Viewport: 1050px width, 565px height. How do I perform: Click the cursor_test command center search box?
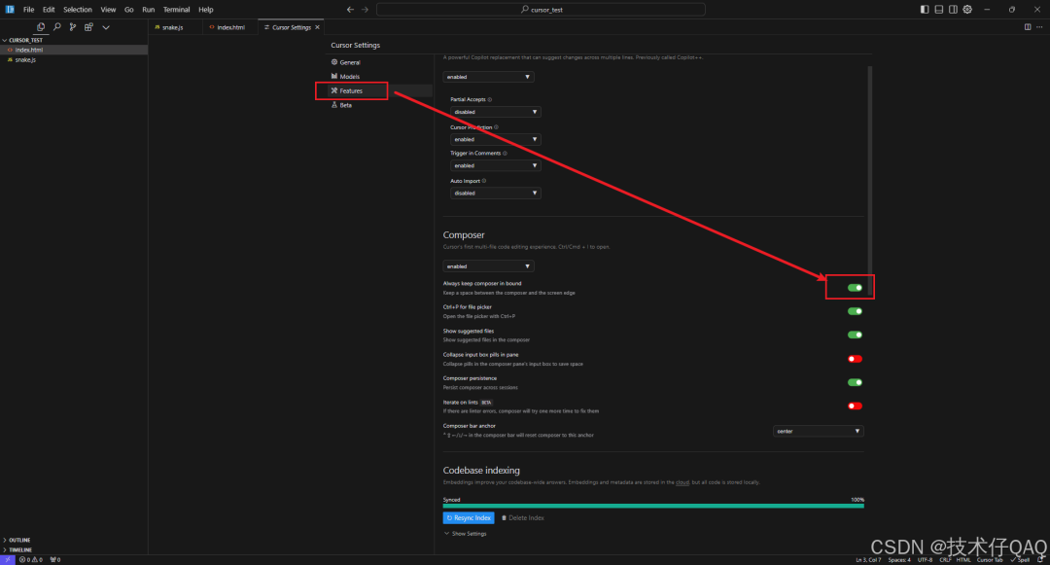[x=542, y=10]
